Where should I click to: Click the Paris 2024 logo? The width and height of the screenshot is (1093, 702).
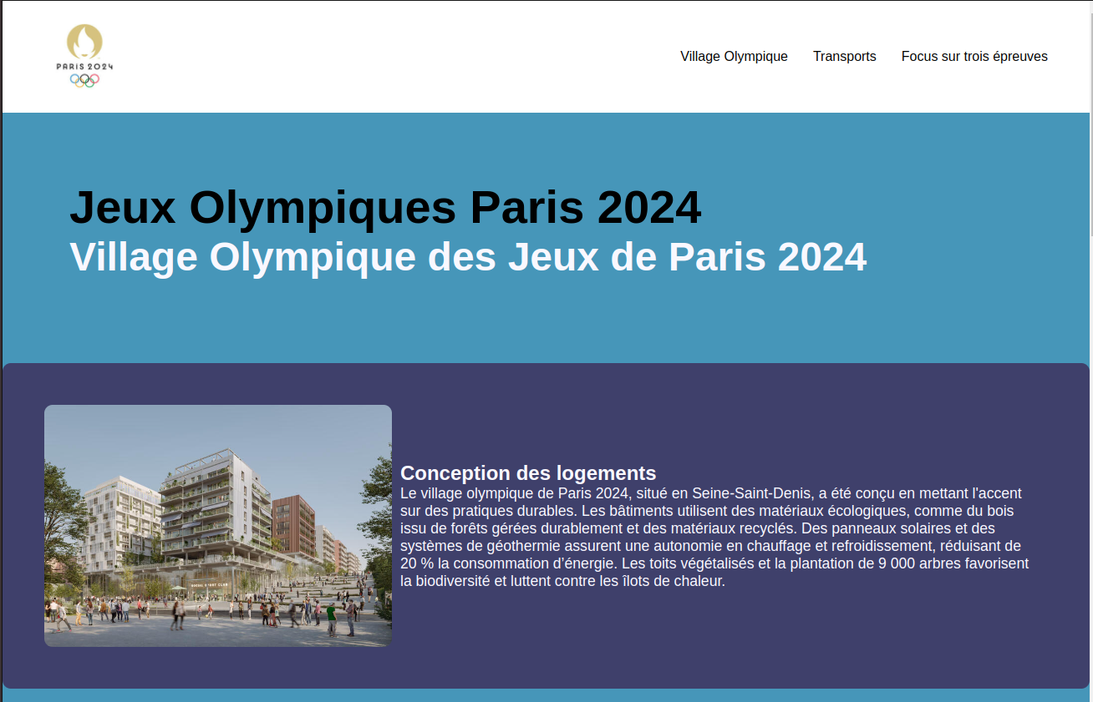pos(84,56)
